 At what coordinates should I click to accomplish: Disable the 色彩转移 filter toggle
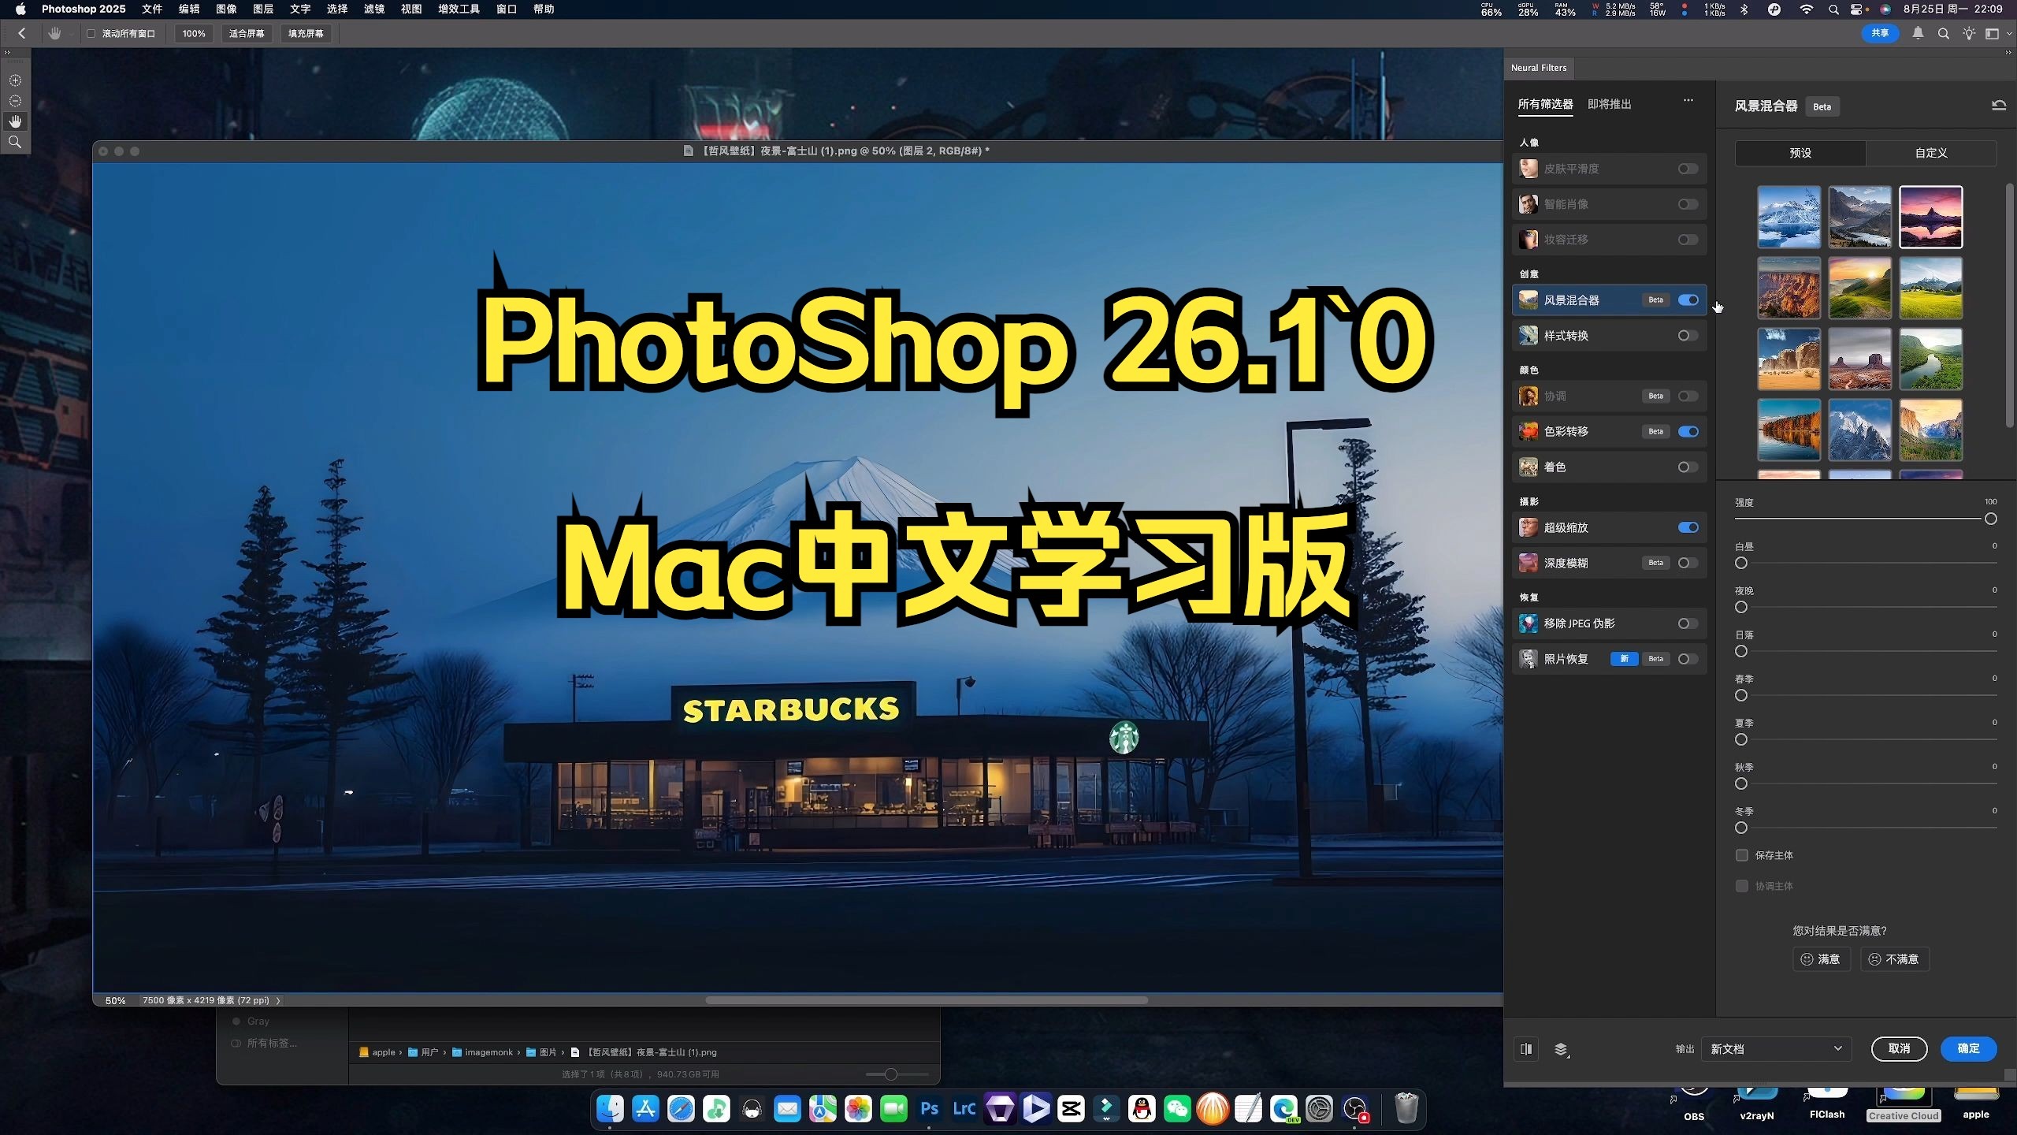1688,431
